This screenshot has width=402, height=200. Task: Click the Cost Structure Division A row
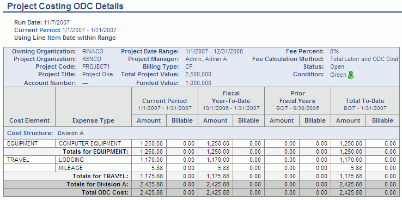click(202, 134)
